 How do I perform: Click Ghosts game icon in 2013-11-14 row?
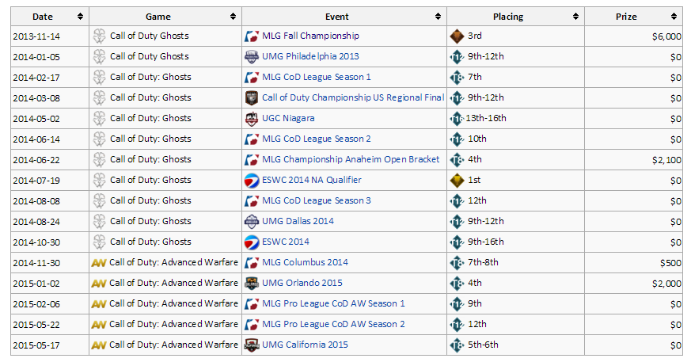[100, 36]
